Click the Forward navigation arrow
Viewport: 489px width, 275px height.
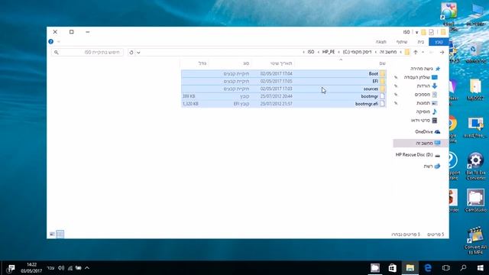(x=431, y=53)
